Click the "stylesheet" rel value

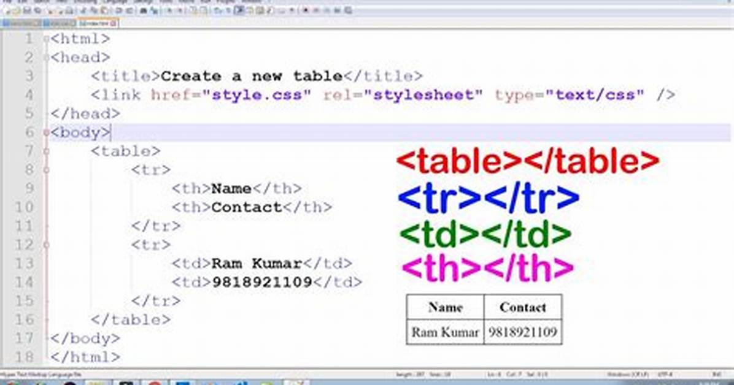[x=423, y=95]
